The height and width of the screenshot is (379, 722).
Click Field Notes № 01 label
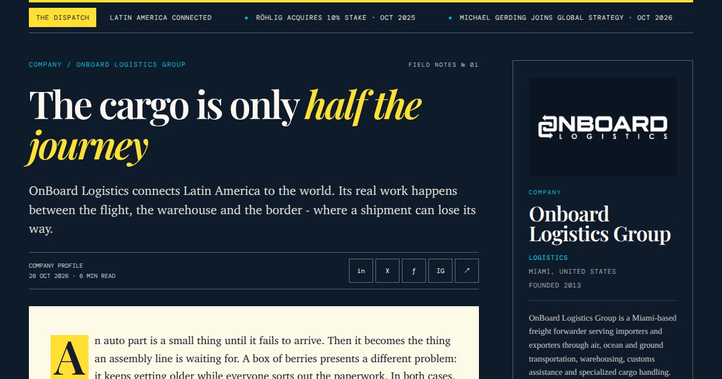click(x=443, y=64)
